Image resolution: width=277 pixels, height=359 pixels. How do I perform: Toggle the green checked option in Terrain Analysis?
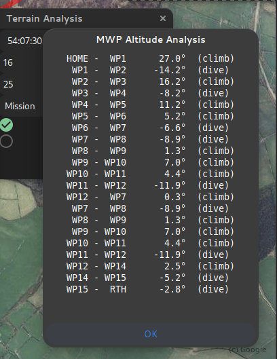pos(6,125)
